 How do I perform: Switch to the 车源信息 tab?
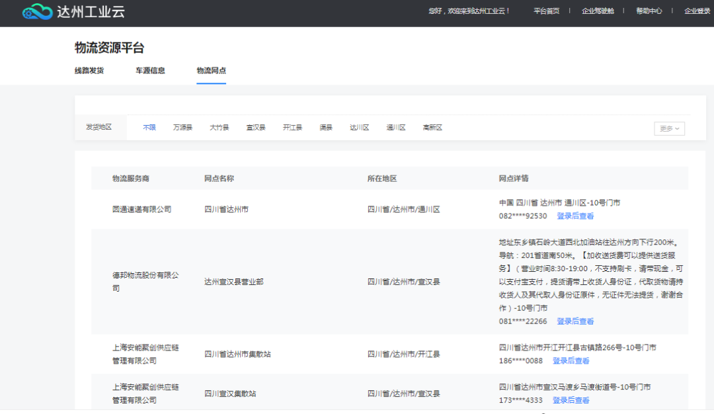point(150,71)
